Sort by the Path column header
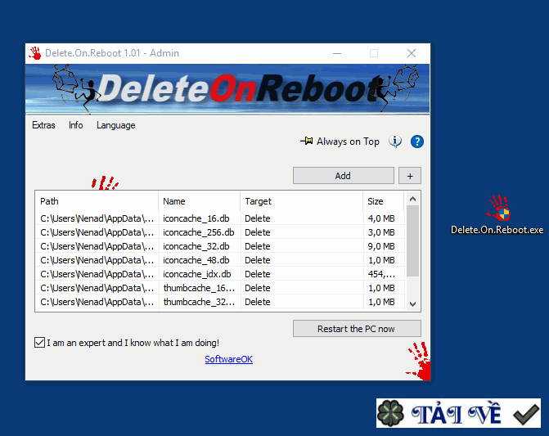549x436 pixels. [97, 201]
